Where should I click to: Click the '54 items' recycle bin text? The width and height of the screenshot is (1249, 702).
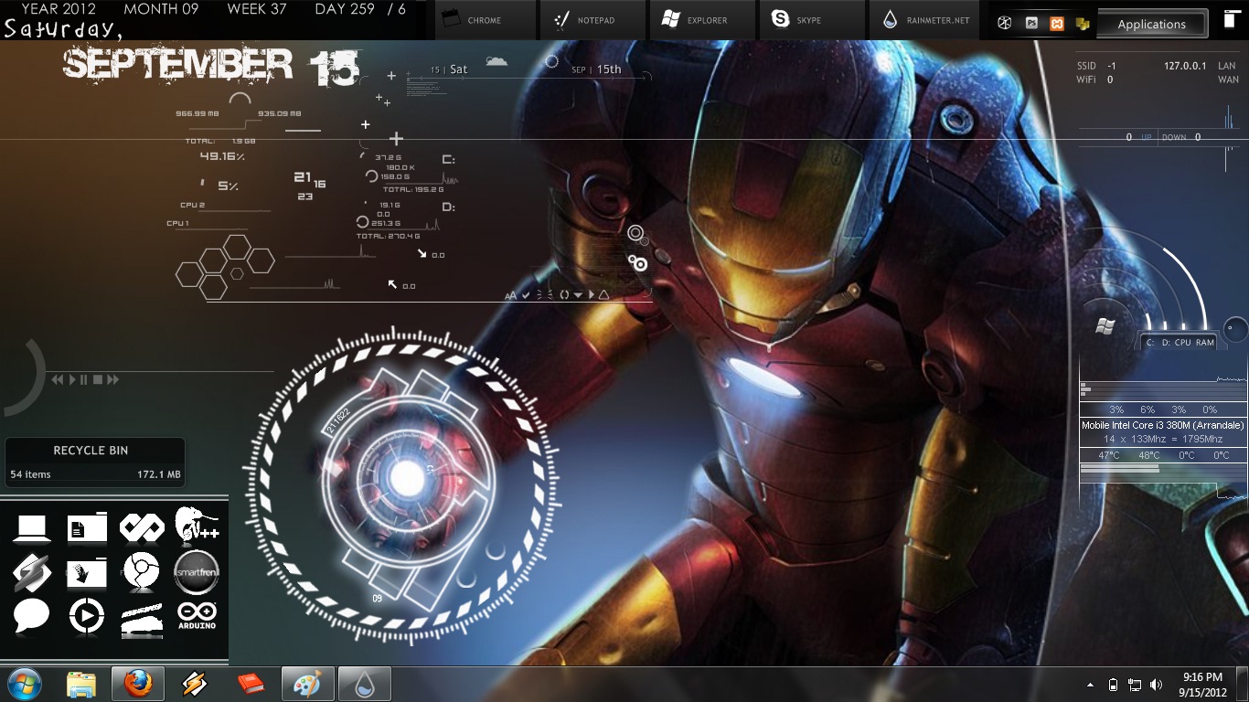(x=31, y=474)
